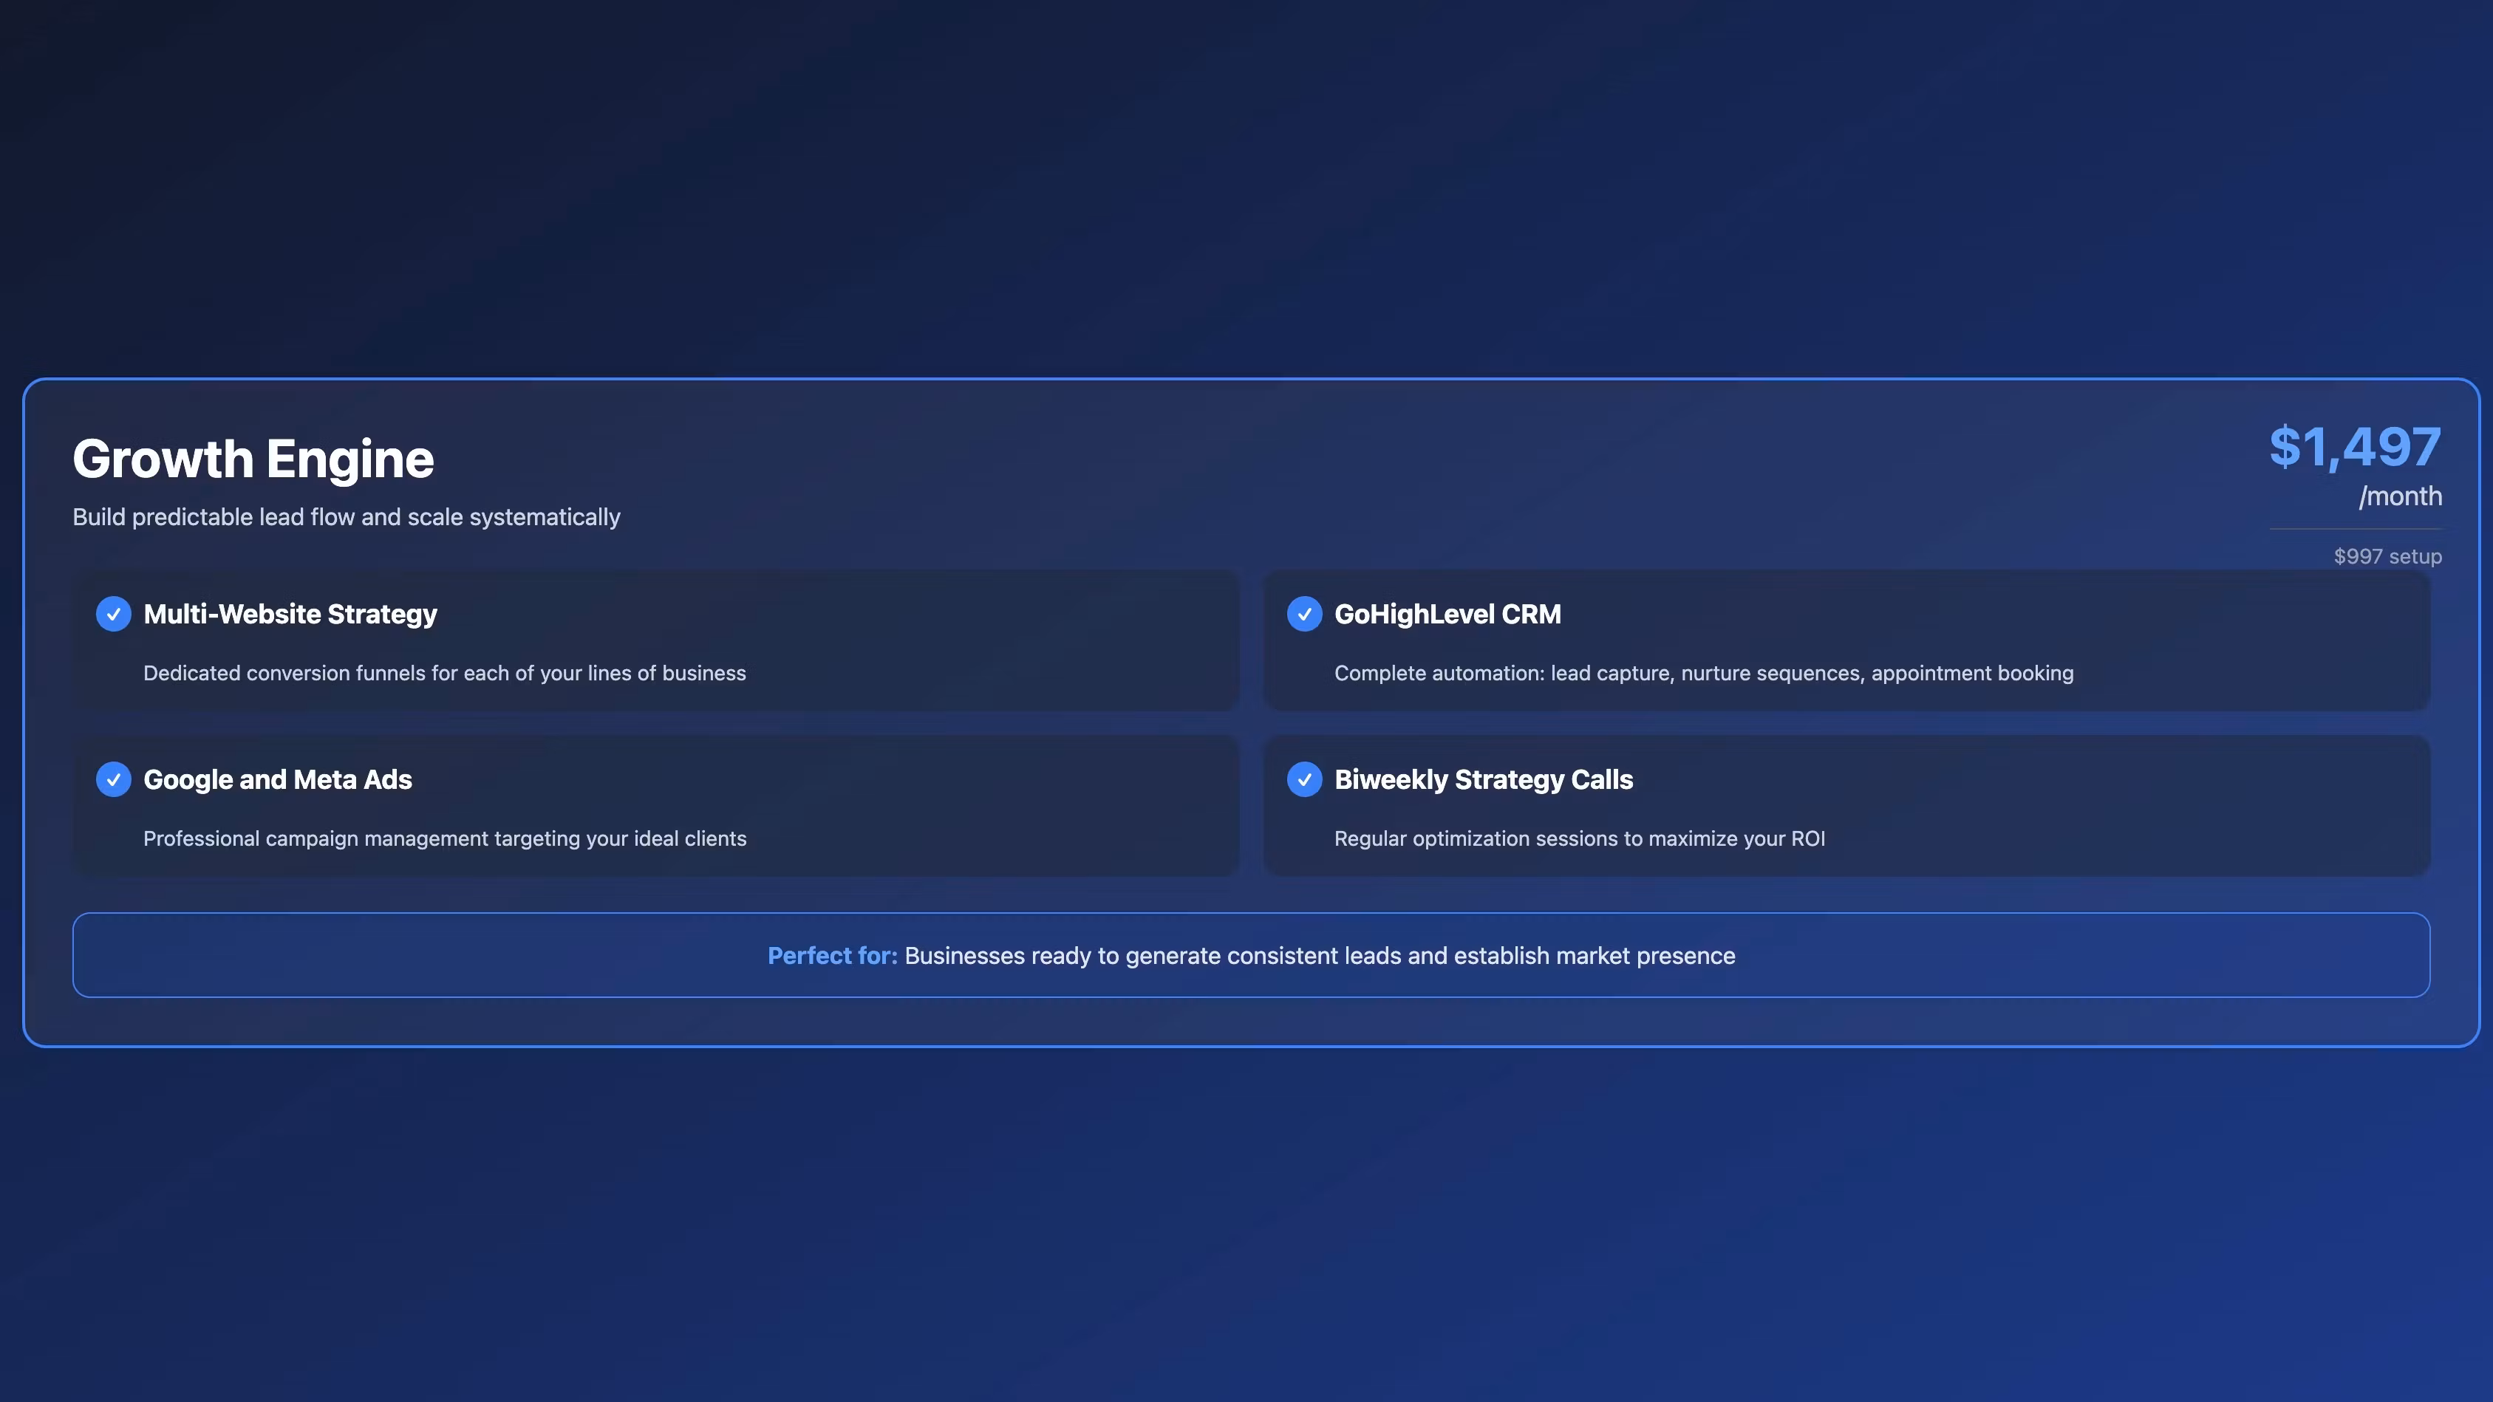
Task: Click the GoHighLevel CRM checkmark icon
Action: click(x=1303, y=613)
